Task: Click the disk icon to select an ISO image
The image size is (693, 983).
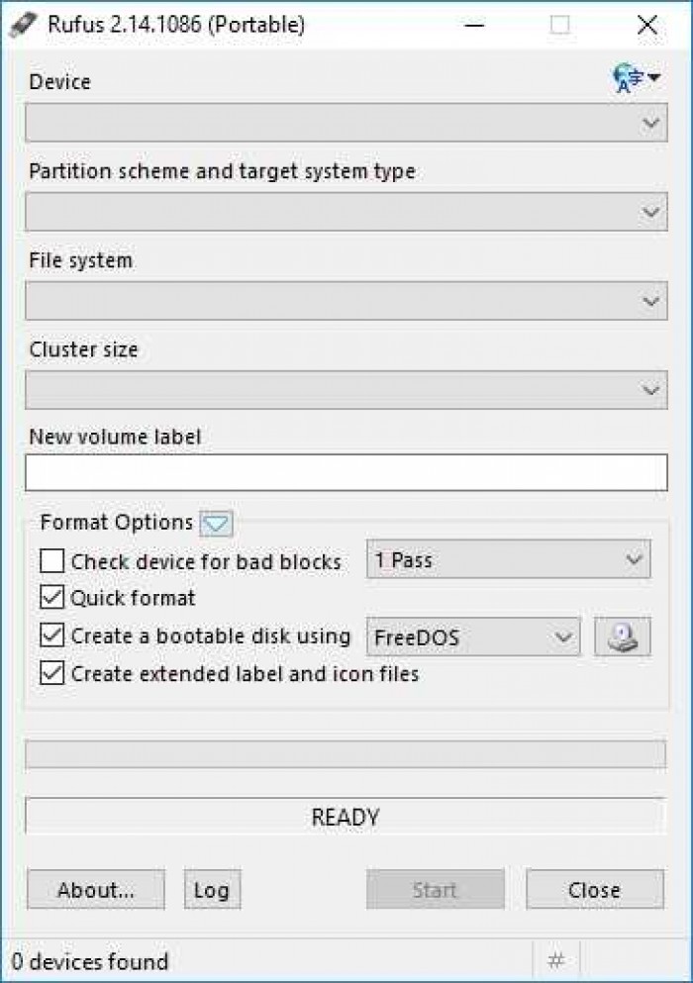Action: 622,637
